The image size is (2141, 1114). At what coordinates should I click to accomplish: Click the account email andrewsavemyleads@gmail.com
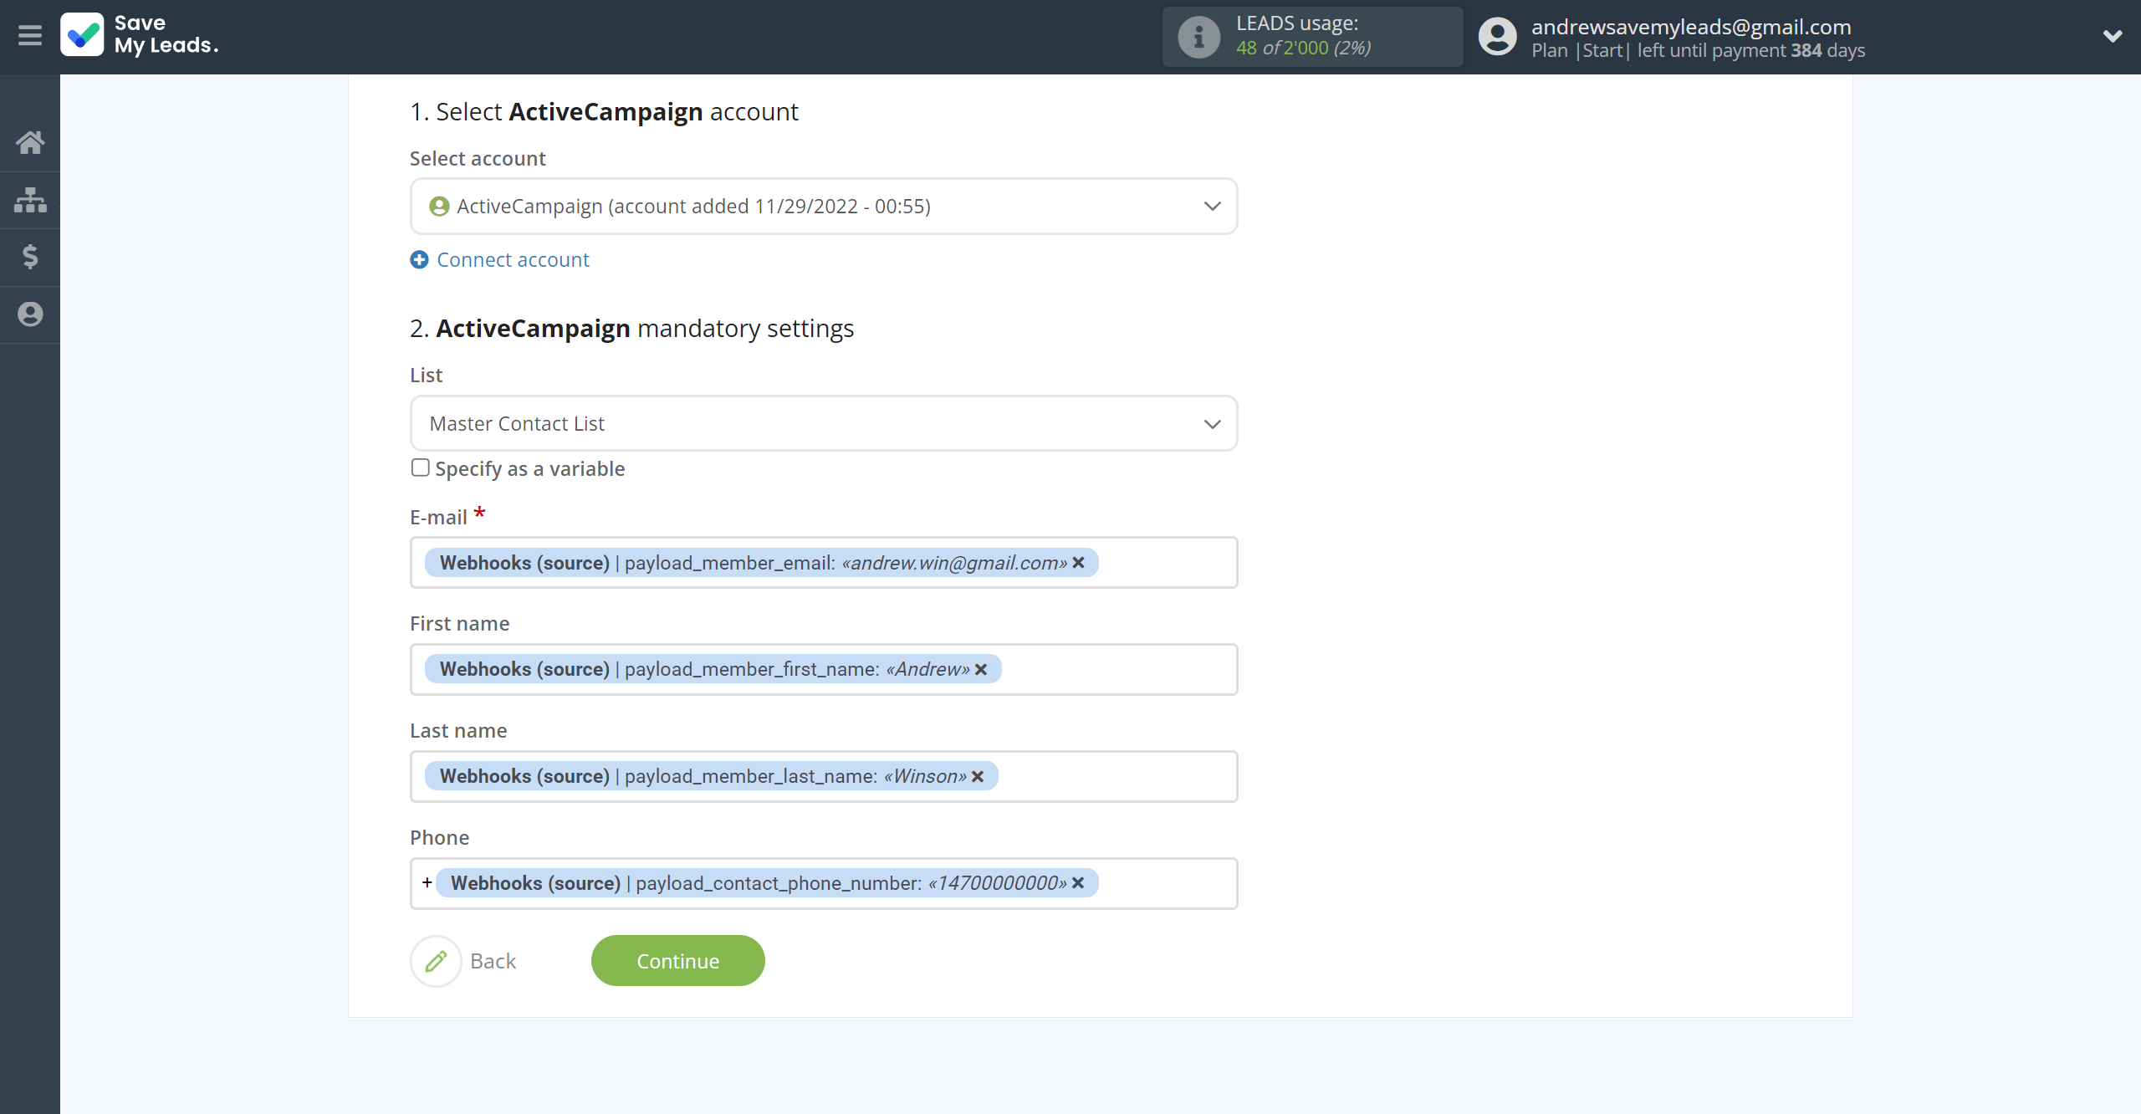[1691, 27]
